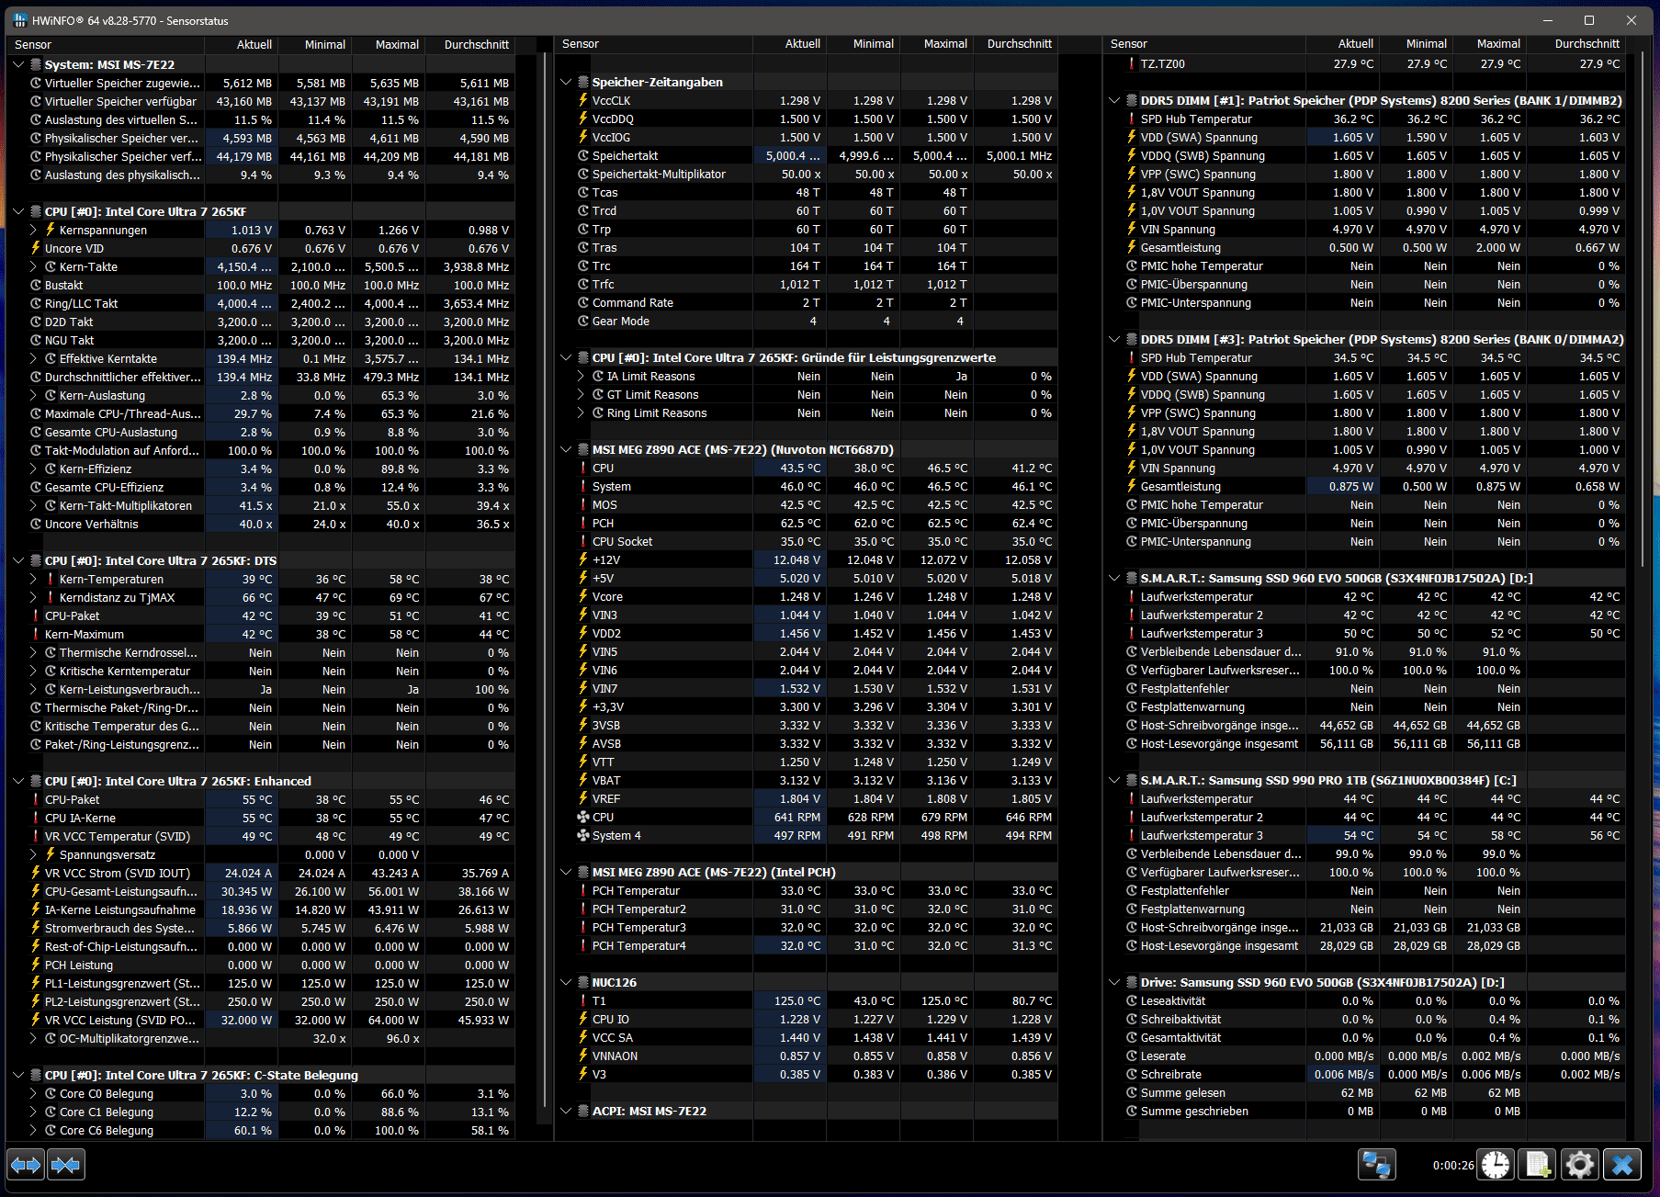Viewport: 1660px width, 1197px height.
Task: Click the lightning icon of VccCLK
Action: [x=583, y=101]
